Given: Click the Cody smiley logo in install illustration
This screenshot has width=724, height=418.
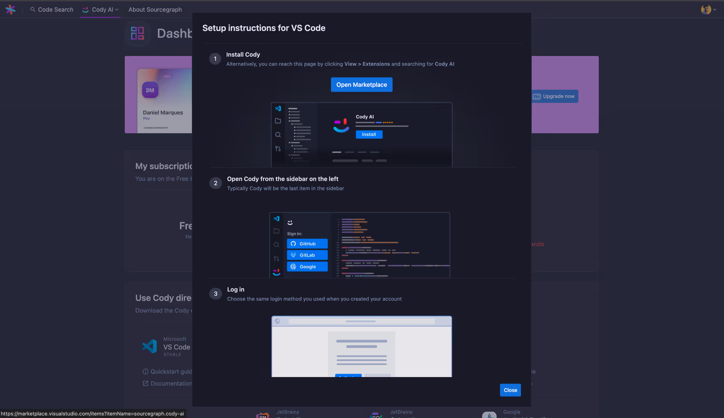Looking at the screenshot, I should (x=341, y=126).
